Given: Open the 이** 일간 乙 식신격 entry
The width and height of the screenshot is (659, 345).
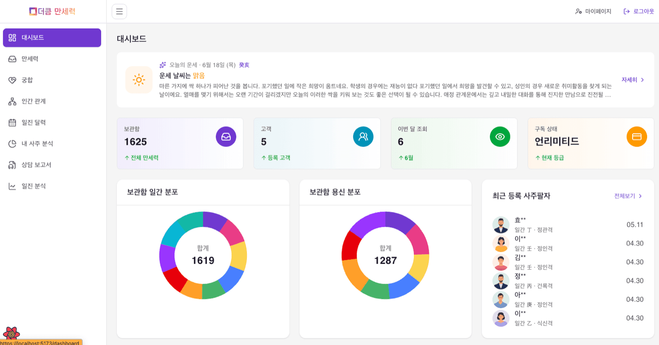Looking at the screenshot, I should [568, 318].
